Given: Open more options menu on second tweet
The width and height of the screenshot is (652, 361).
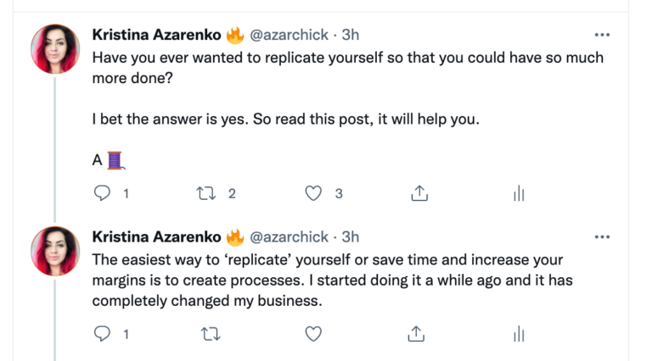Looking at the screenshot, I should (602, 236).
